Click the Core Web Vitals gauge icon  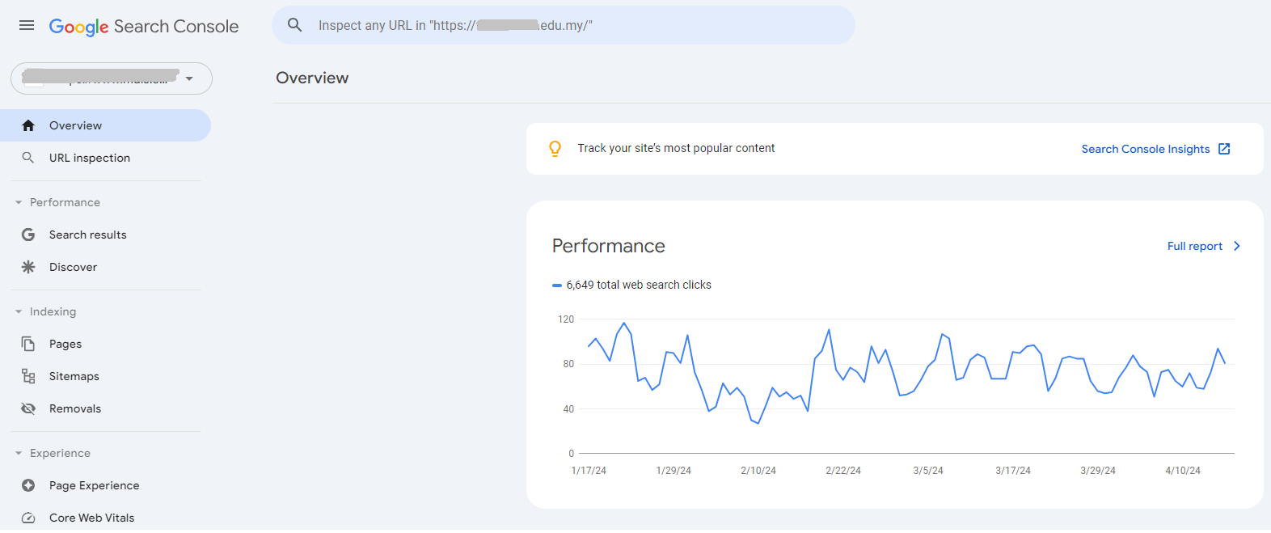28,518
